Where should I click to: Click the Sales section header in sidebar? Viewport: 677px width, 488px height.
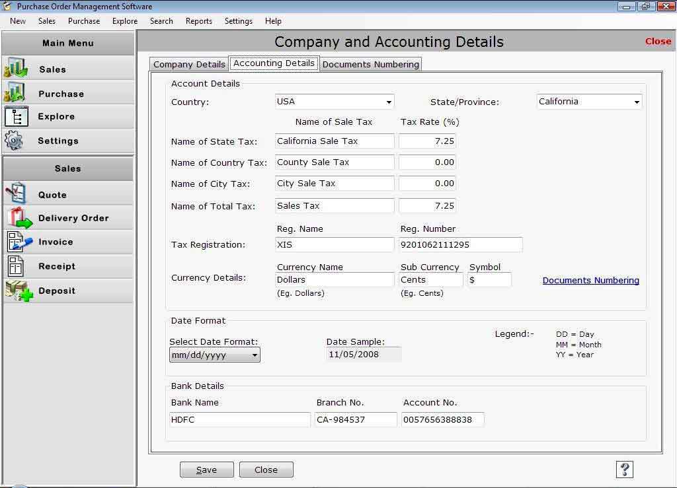[68, 168]
